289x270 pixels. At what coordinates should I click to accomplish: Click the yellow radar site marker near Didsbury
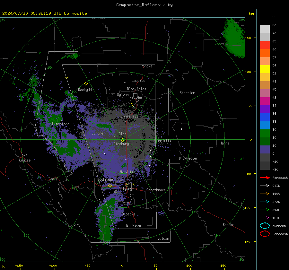[122, 140]
